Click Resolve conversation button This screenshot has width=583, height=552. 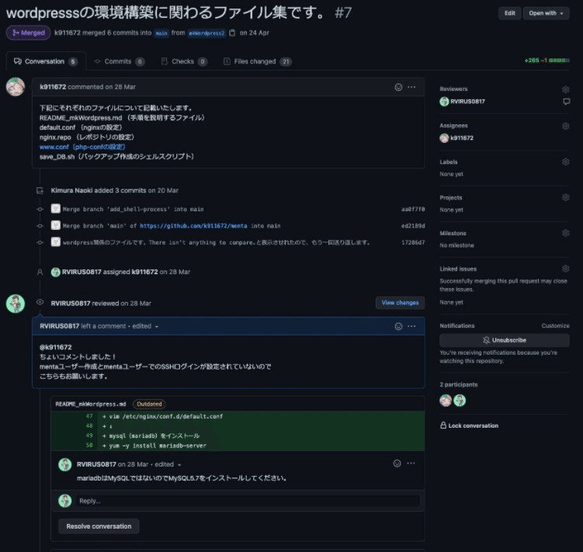(99, 526)
